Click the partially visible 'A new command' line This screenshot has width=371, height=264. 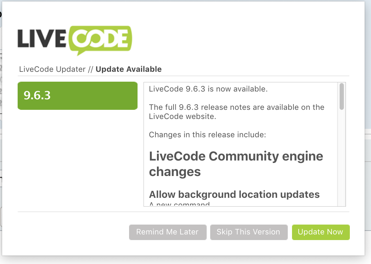[179, 204]
